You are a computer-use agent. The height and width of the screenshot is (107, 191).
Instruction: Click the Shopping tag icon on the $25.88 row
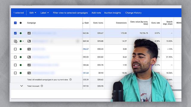29,41
